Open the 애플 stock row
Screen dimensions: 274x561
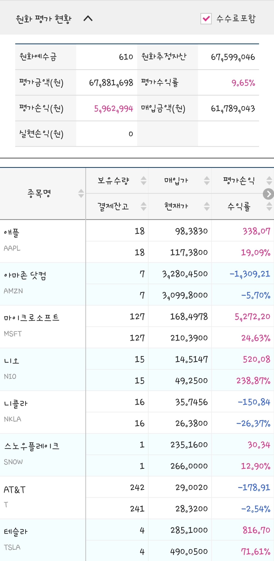point(137,241)
